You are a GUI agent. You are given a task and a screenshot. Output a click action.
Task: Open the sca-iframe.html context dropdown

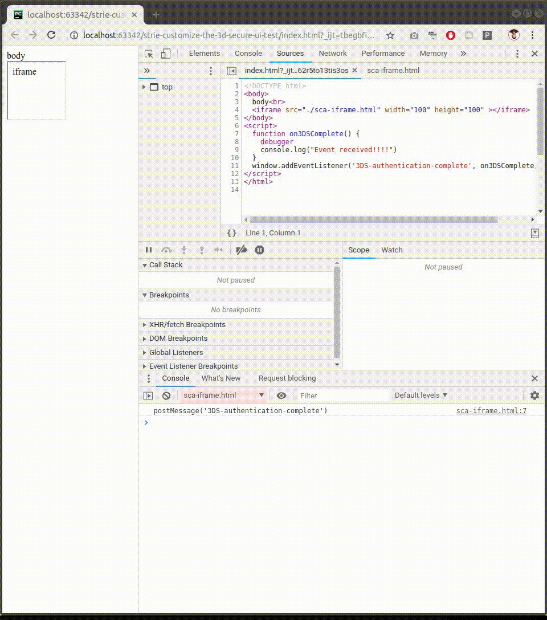[223, 395]
